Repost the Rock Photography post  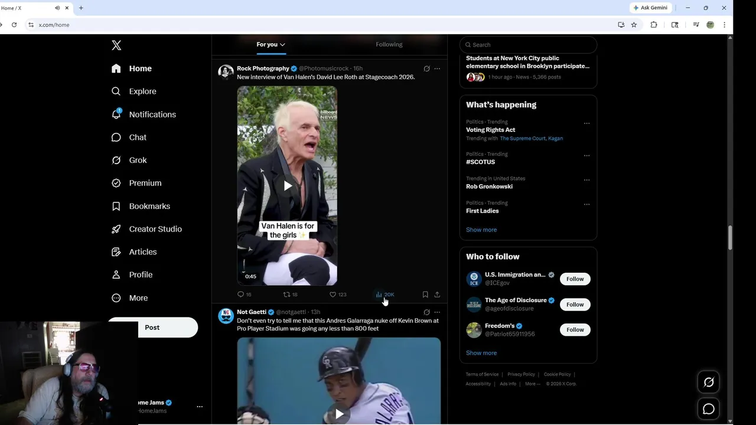click(x=290, y=295)
